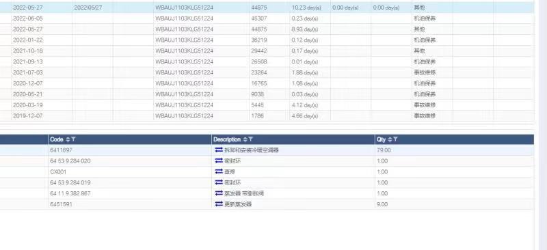Sort the Code column
547x250 pixels.
point(68,139)
